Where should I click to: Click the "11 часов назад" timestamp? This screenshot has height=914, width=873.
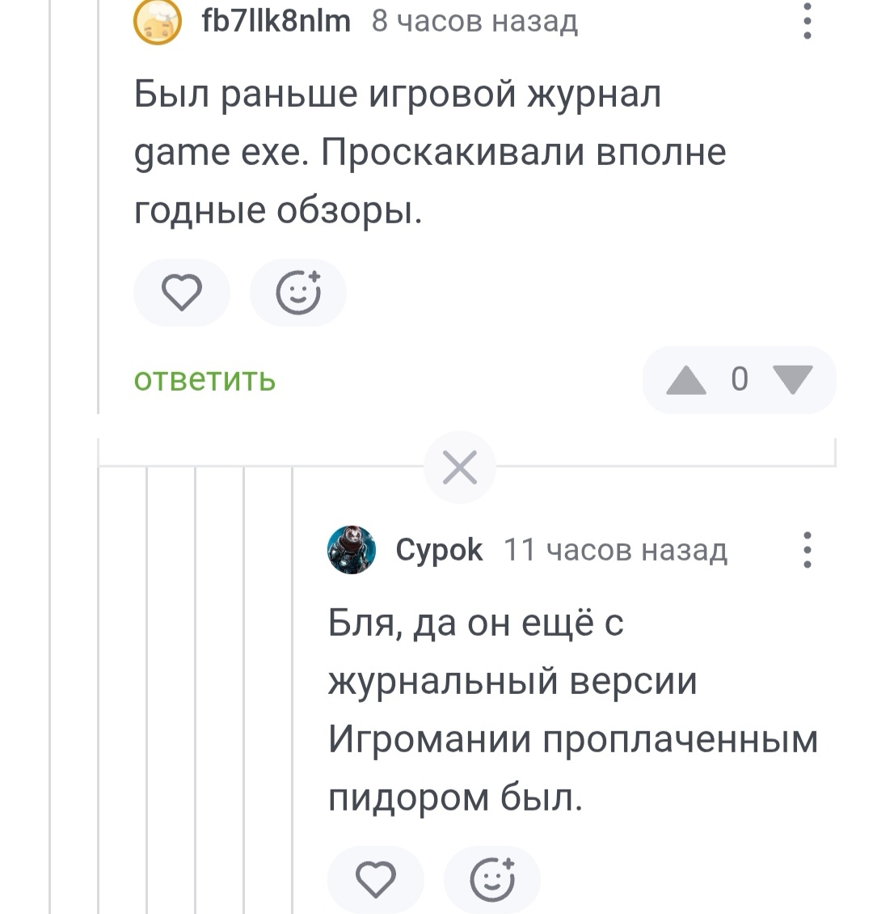click(x=615, y=550)
